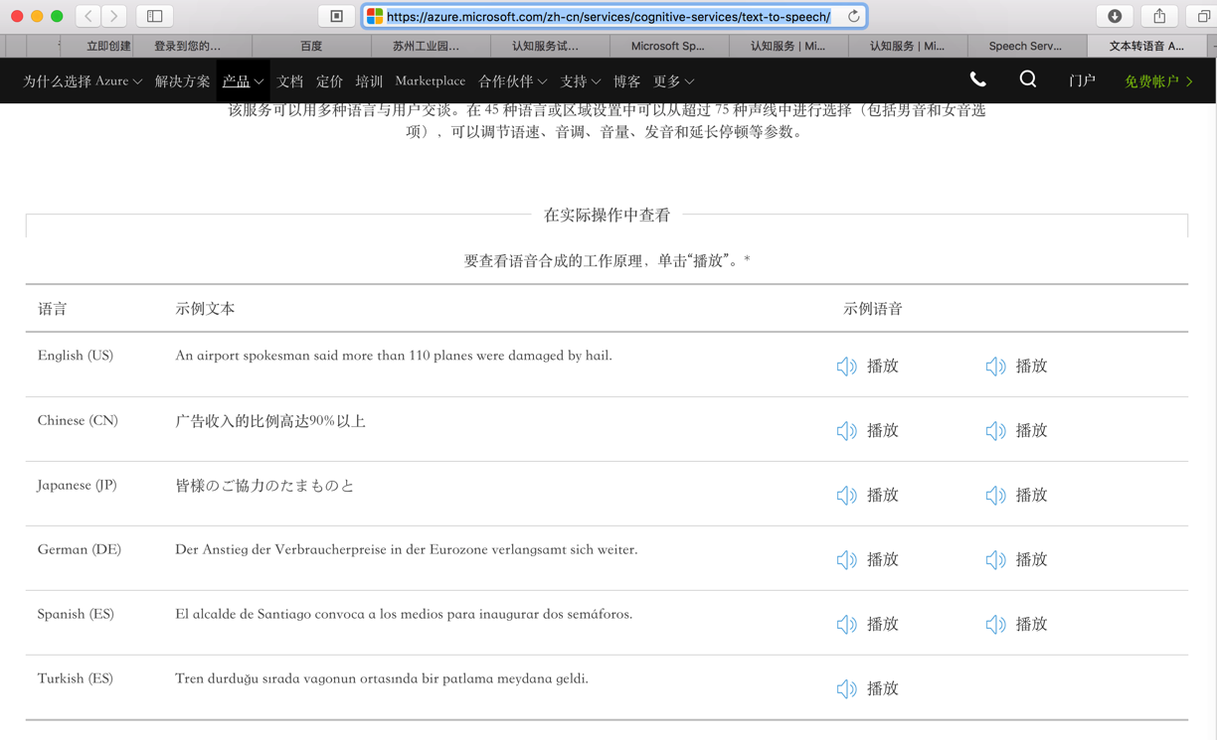Open the site search magnifier icon
The image size is (1217, 740).
1028,79
